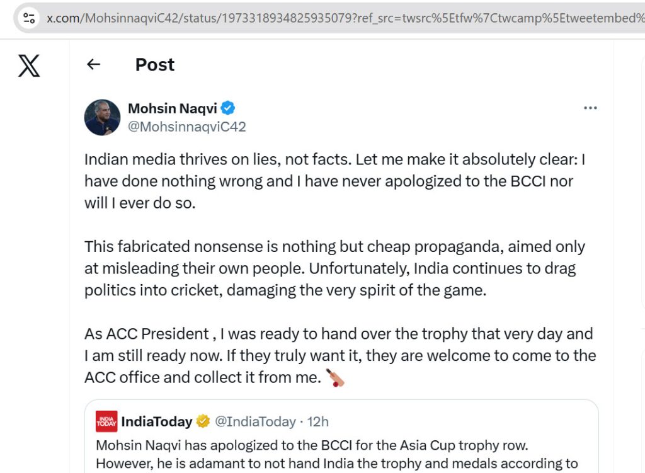Go back using the left arrow
This screenshot has height=473, width=645.
pos(94,64)
